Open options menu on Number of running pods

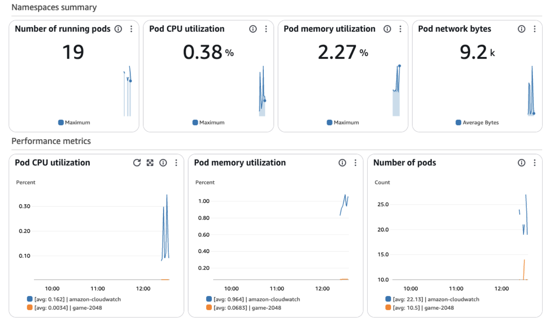tap(131, 29)
